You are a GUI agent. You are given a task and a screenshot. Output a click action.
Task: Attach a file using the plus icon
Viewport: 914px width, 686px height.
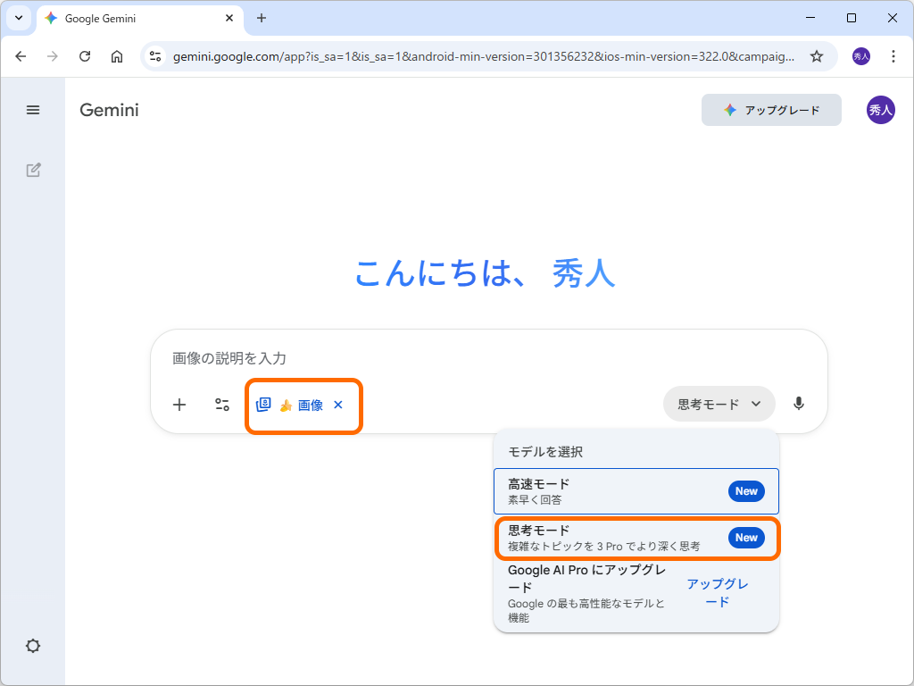(179, 404)
